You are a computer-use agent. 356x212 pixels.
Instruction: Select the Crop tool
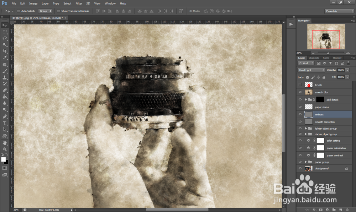[5, 51]
